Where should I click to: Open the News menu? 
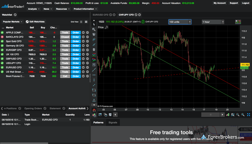(x=48, y=9)
